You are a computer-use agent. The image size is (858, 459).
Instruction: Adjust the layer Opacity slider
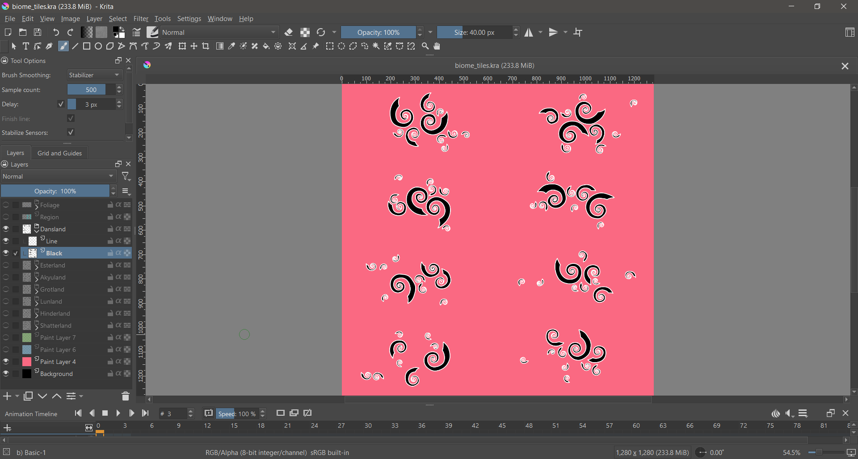(x=55, y=191)
